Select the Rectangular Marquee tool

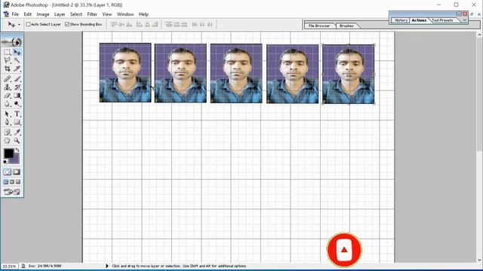coord(8,52)
